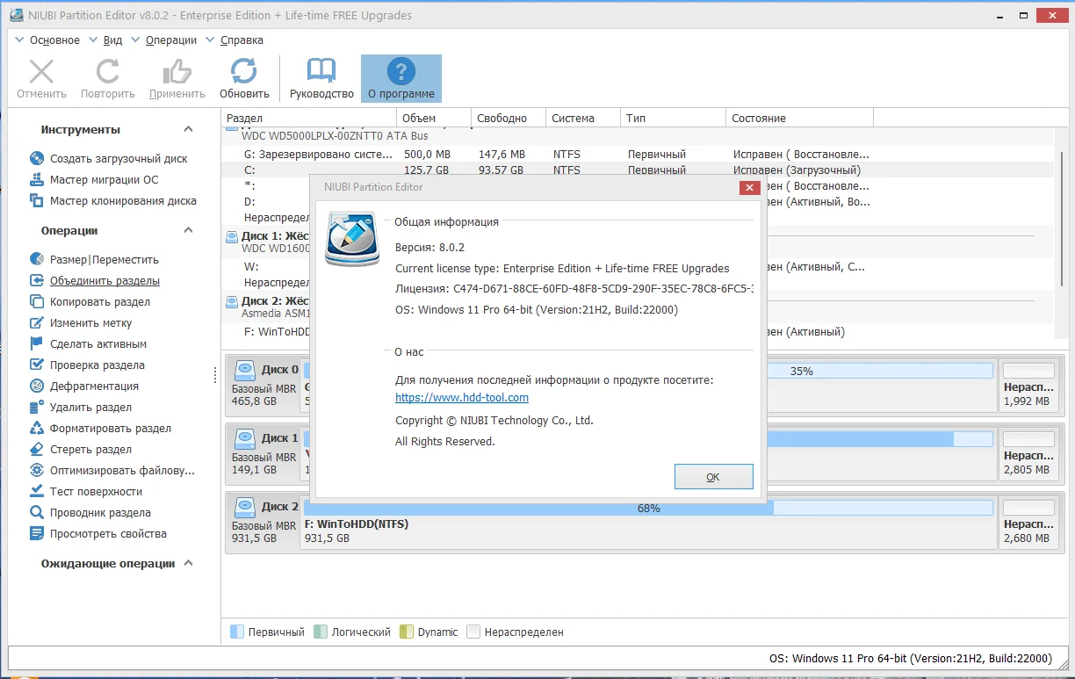Select Диск 1 unallocated block 2,805 MB

[x=1029, y=453]
